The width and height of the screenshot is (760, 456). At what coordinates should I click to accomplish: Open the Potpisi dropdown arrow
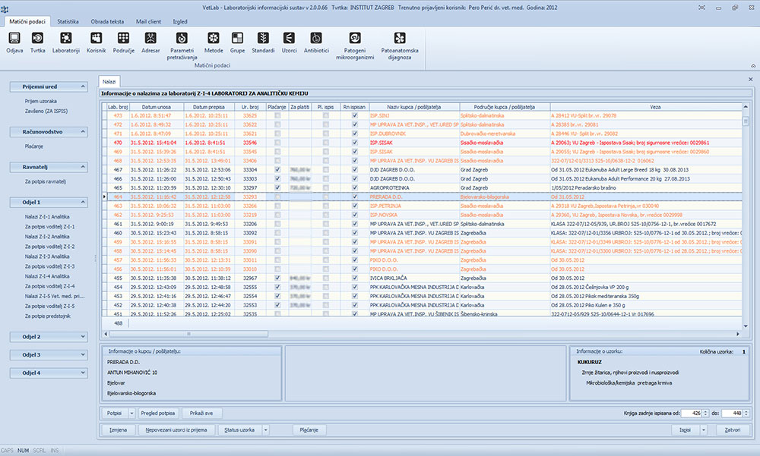(x=132, y=414)
